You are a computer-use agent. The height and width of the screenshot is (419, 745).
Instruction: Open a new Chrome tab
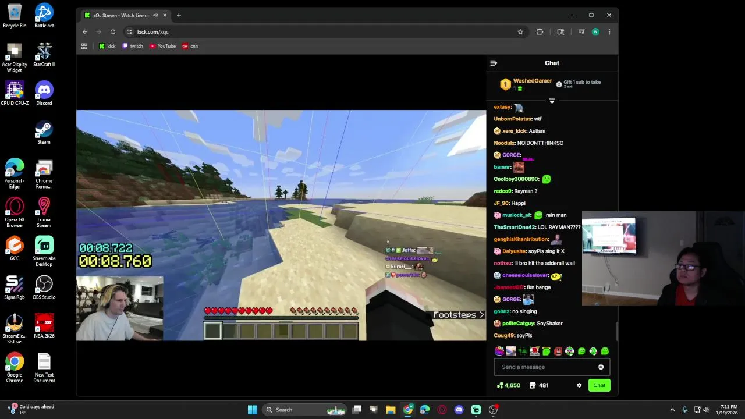point(179,15)
